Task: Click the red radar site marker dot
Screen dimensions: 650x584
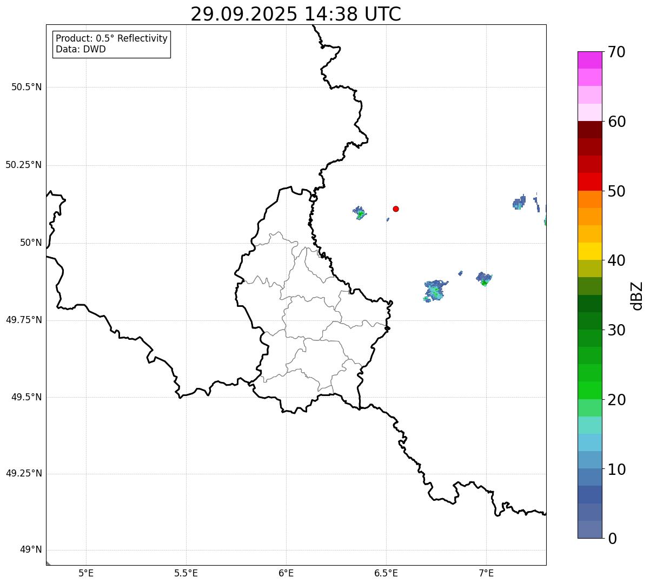Action: [396, 209]
